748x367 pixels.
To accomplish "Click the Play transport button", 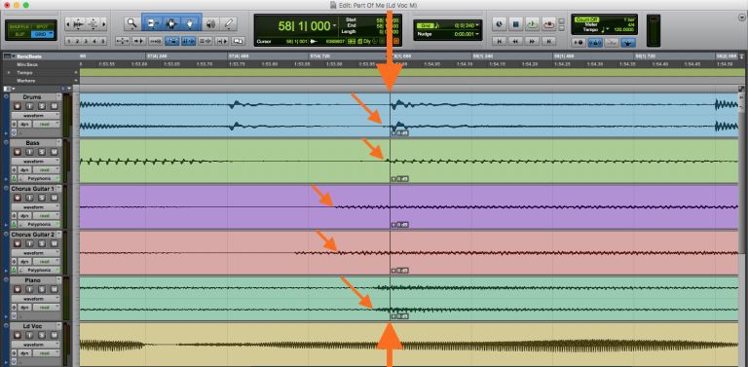I will pyautogui.click(x=533, y=23).
